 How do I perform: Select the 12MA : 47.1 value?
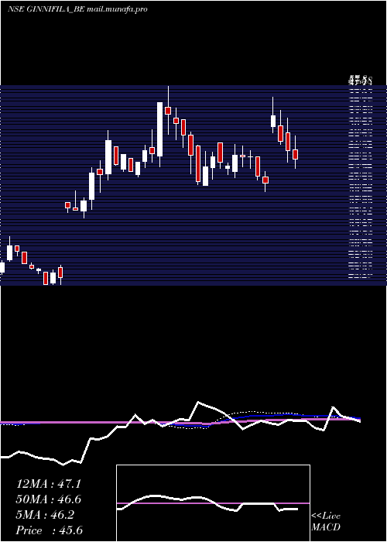coord(49,484)
